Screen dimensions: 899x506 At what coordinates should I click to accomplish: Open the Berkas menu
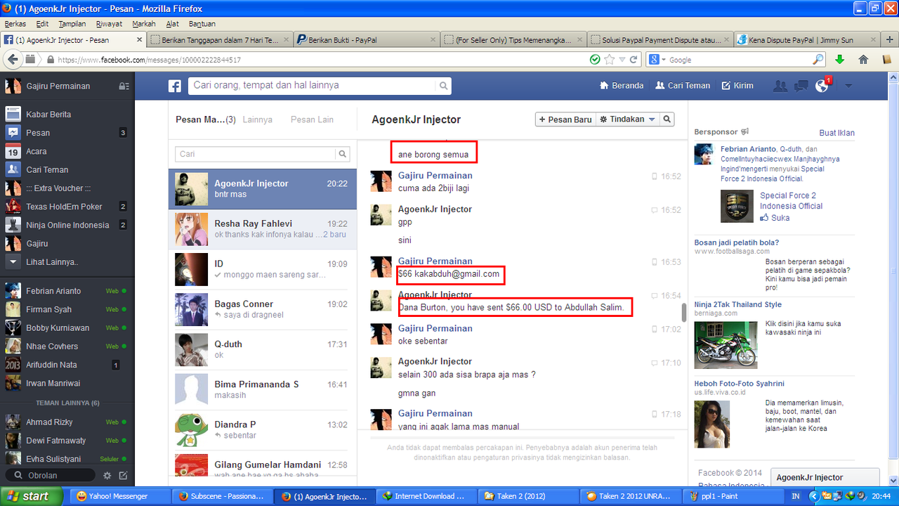point(15,24)
